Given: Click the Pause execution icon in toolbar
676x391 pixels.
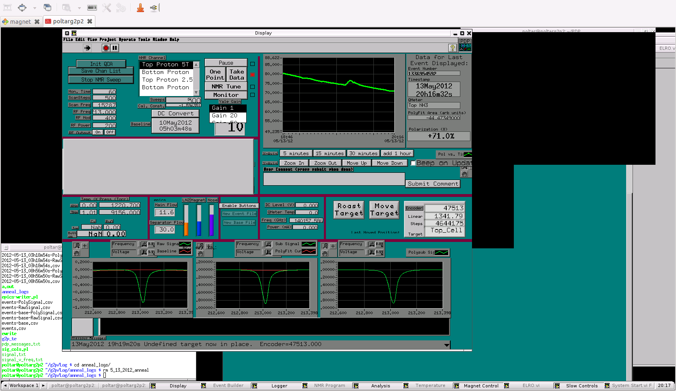Looking at the screenshot, I should (x=115, y=48).
